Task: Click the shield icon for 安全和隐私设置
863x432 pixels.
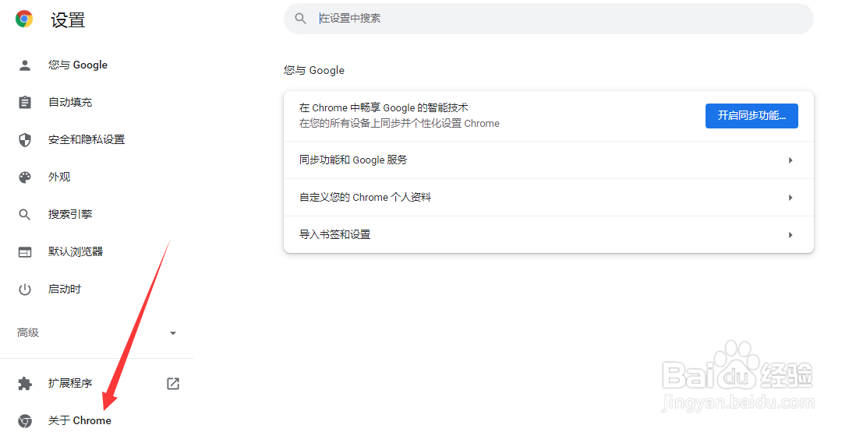Action: pyautogui.click(x=25, y=139)
